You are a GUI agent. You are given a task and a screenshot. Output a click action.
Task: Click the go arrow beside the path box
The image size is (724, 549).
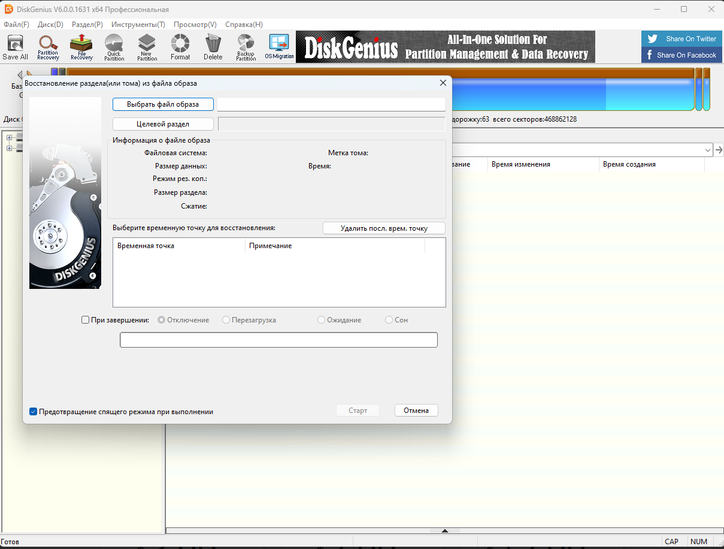(719, 150)
